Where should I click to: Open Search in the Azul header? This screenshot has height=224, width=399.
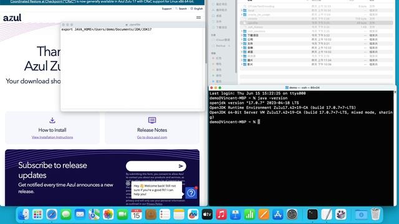[181, 9]
